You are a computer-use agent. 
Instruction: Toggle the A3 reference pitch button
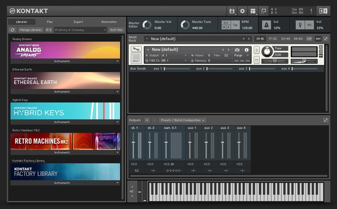point(309,25)
